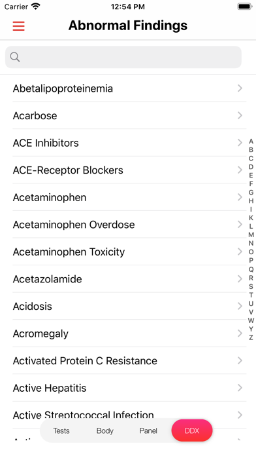This screenshot has height=456, width=256.
Task: Open the red hamburger menu
Action: pyautogui.click(x=18, y=26)
